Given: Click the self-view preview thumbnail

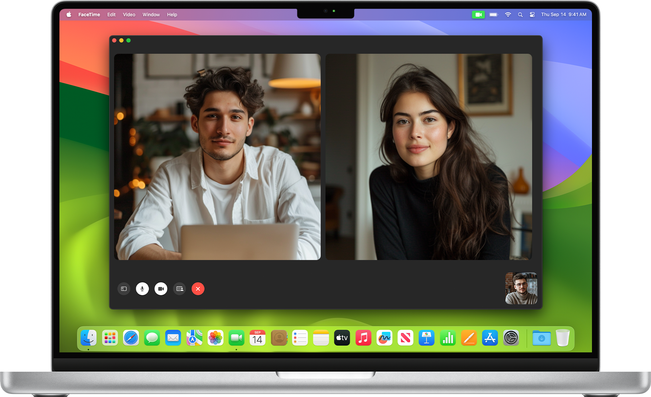Looking at the screenshot, I should (521, 288).
